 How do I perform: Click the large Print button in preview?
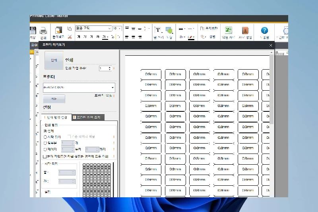coord(53,60)
